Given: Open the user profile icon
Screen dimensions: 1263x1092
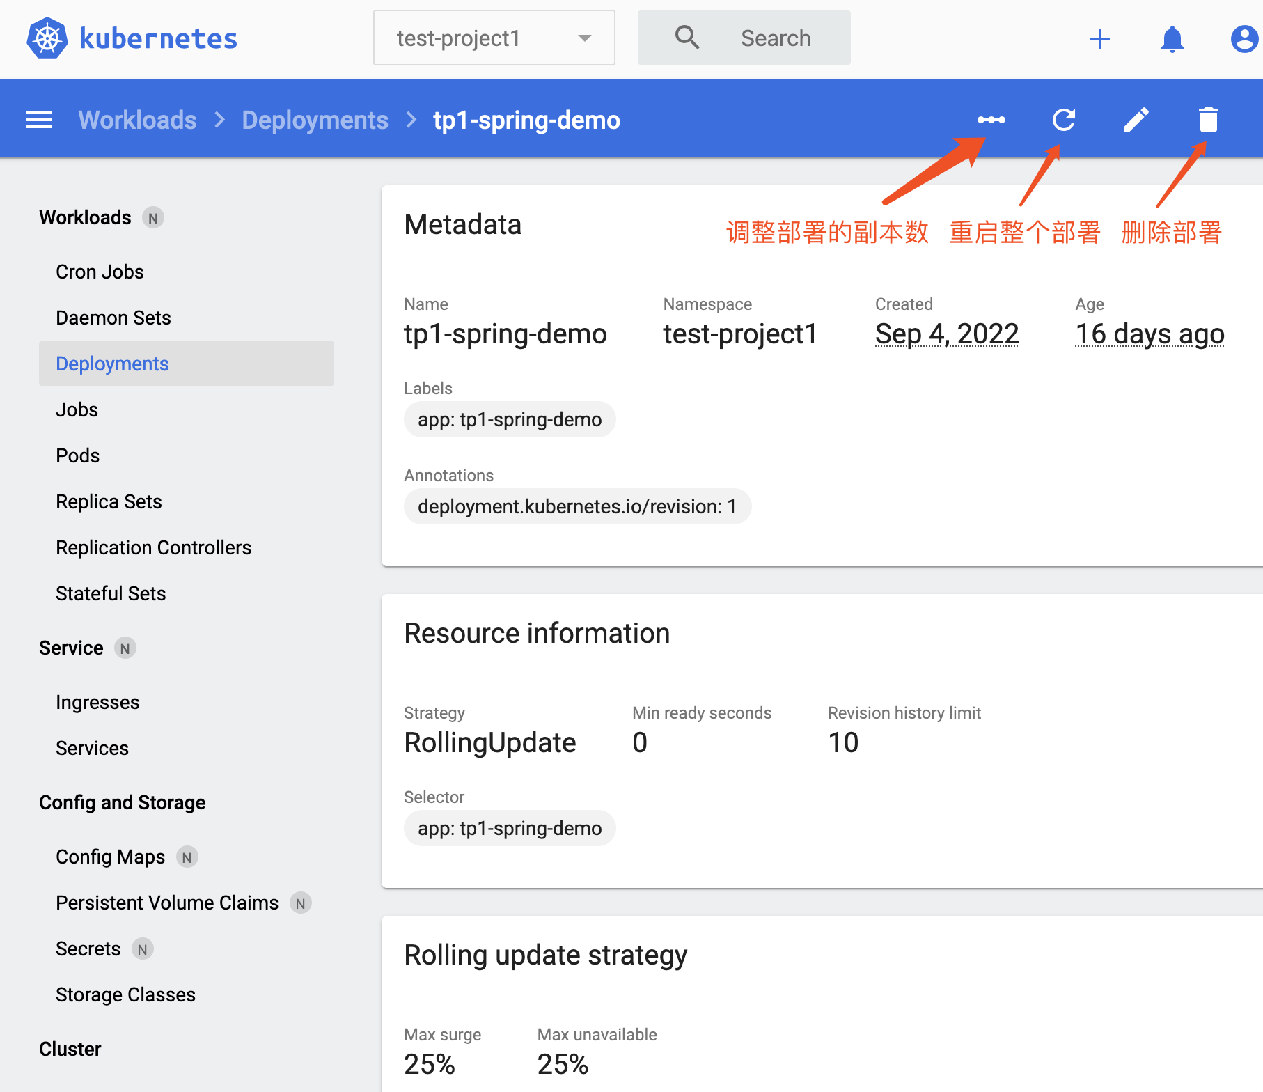Looking at the screenshot, I should click(1244, 38).
